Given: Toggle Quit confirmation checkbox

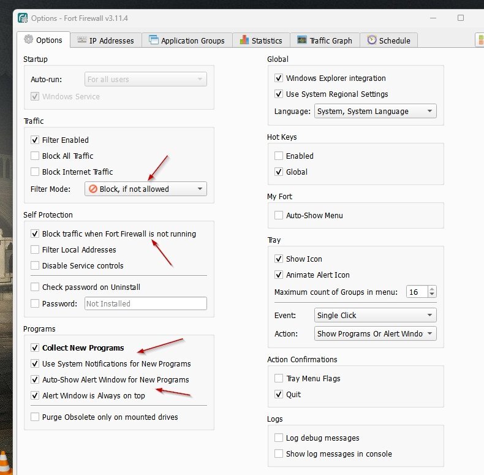Looking at the screenshot, I should point(279,394).
